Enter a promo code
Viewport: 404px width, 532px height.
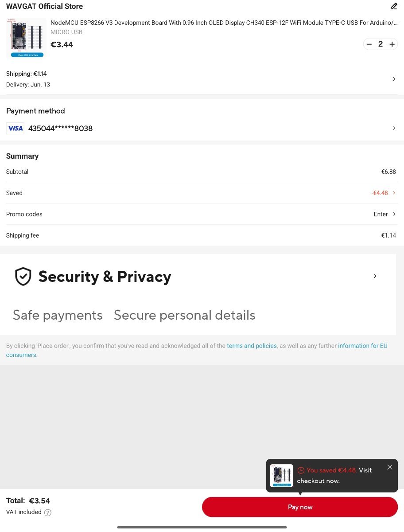(x=381, y=214)
